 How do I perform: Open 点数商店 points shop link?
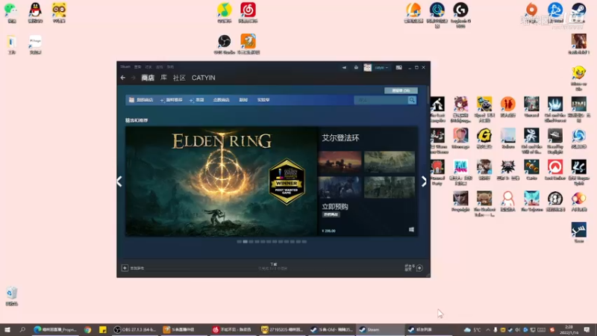point(221,100)
